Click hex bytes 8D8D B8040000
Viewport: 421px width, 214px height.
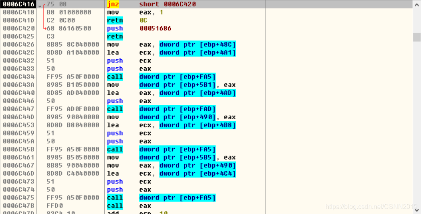tap(73, 125)
